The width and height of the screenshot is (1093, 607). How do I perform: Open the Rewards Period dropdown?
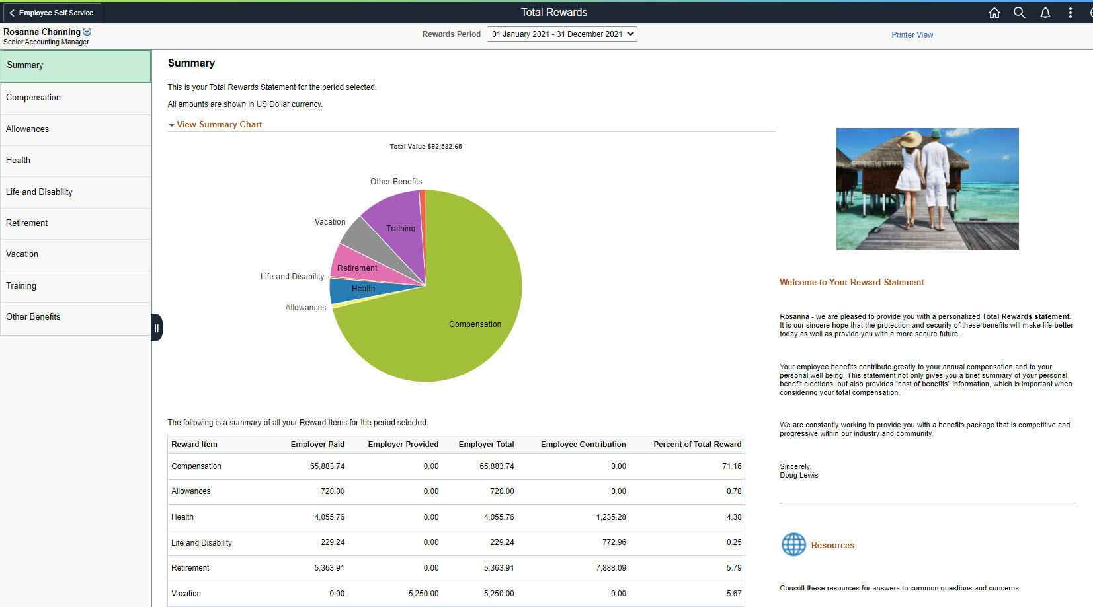pyautogui.click(x=561, y=34)
